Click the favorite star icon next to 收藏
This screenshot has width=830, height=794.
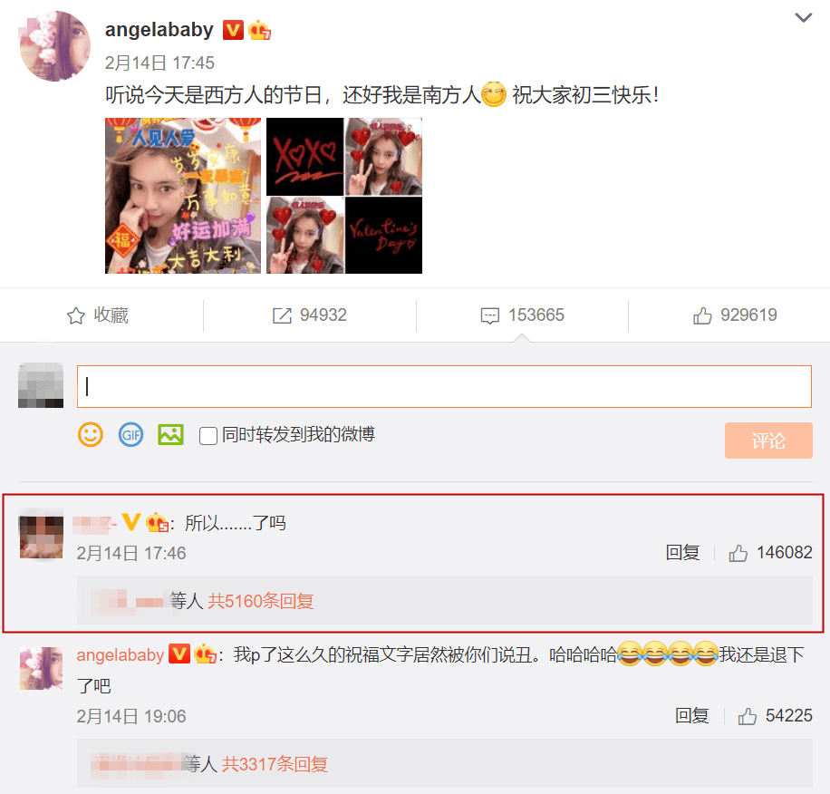coord(76,315)
